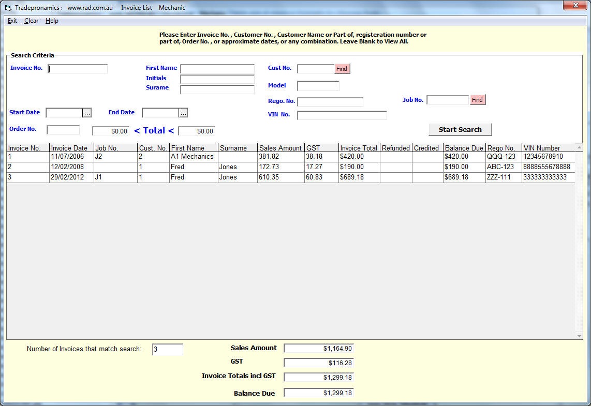The height and width of the screenshot is (406, 591).
Task: Click the GST column header
Action: 321,147
